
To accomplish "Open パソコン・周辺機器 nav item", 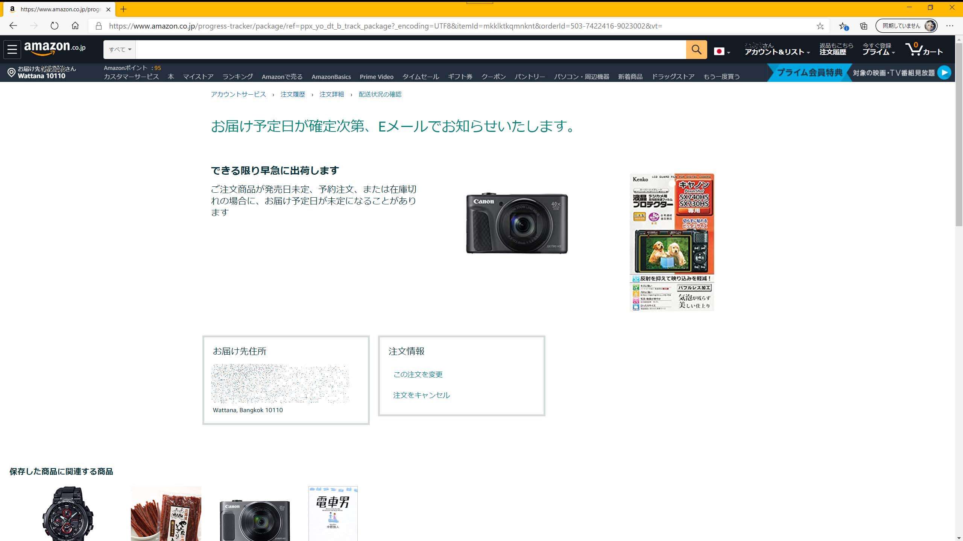I will coord(582,77).
